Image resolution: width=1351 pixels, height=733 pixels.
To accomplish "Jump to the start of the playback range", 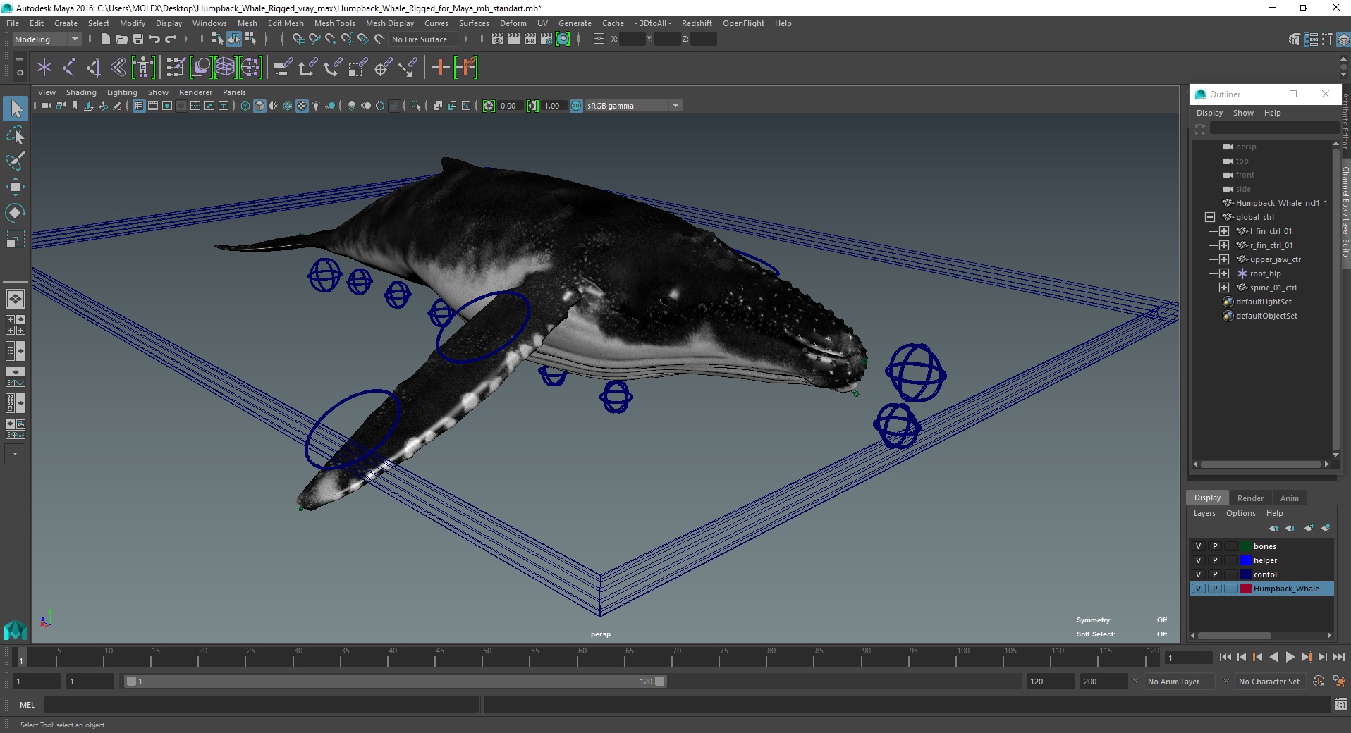I will pyautogui.click(x=1225, y=657).
